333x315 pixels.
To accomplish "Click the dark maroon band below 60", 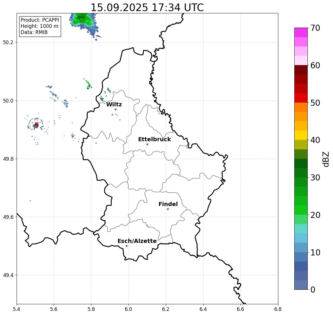I will pyautogui.click(x=301, y=70).
